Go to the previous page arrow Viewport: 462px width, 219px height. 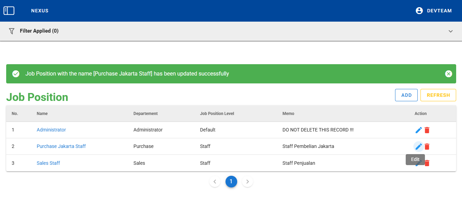pyautogui.click(x=215, y=182)
